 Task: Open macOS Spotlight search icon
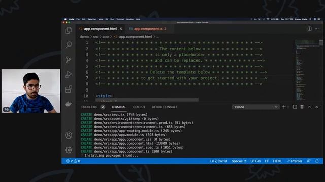click(310, 19)
